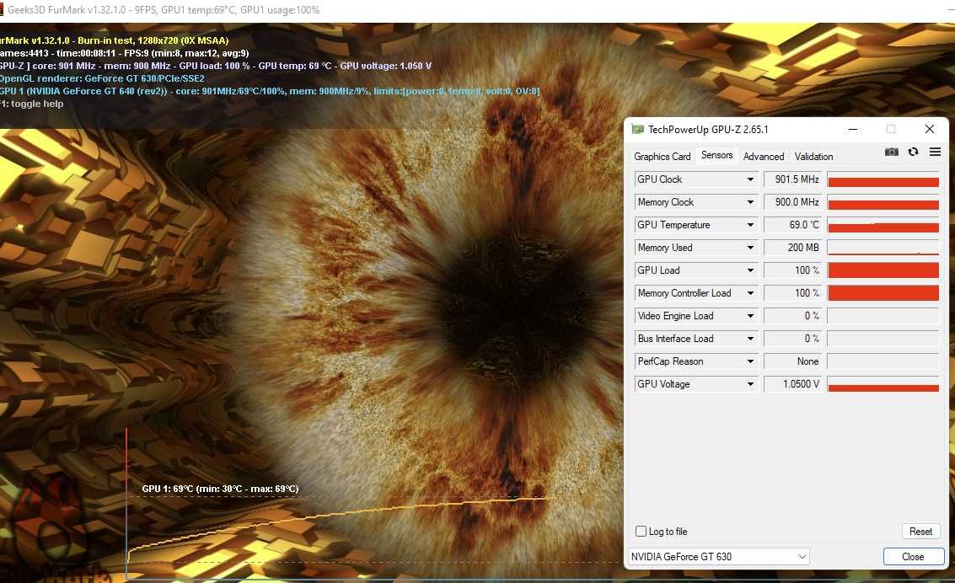This screenshot has width=955, height=583.
Task: Click the Memory Controller Load graph bar
Action: pyautogui.click(x=883, y=293)
